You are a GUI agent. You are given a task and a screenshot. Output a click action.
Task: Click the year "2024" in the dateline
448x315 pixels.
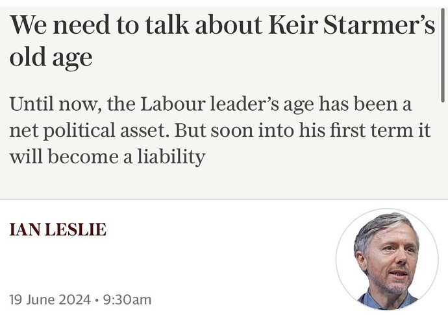pyautogui.click(x=73, y=299)
